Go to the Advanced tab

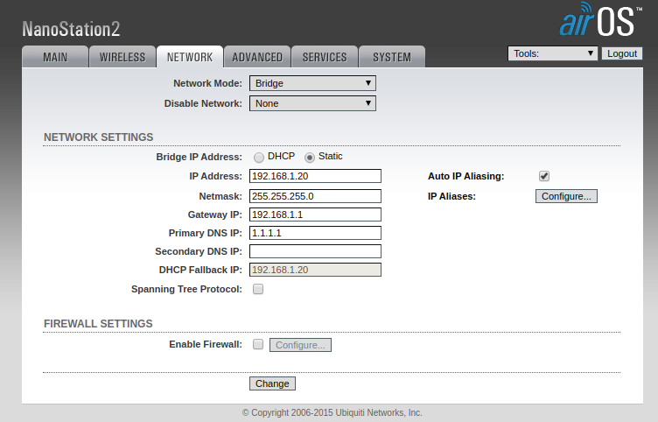(x=257, y=57)
